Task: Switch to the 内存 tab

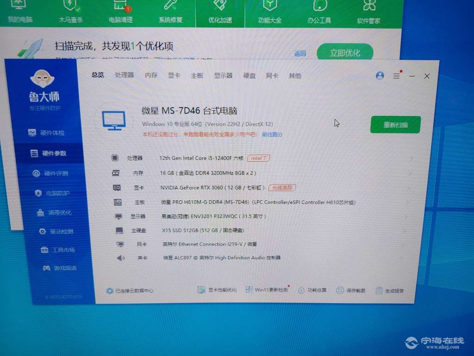Action: click(x=151, y=75)
